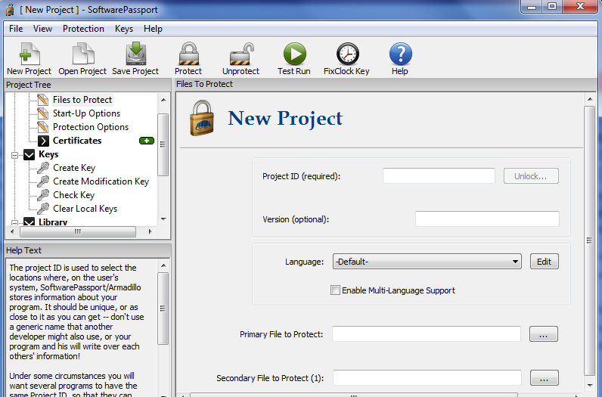Click the key icon beside Clear Local Keys
Screen dimensions: 602x397
pyautogui.click(x=43, y=209)
